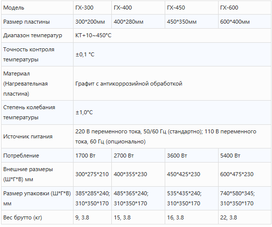The image size is (272, 227).
Task: Click the 22, 3.8 gross weight cell
Action: 229,217
